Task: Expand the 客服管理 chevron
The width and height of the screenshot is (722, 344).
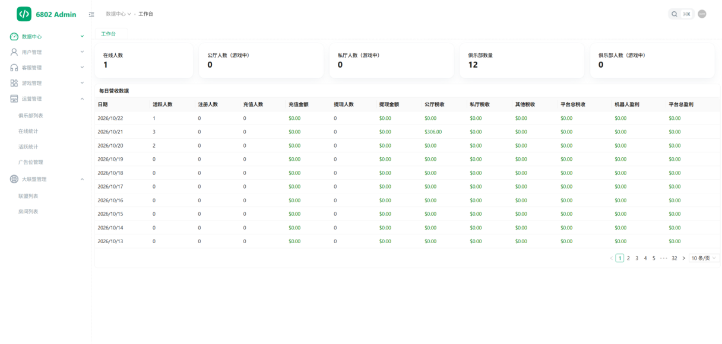Action: pyautogui.click(x=82, y=68)
